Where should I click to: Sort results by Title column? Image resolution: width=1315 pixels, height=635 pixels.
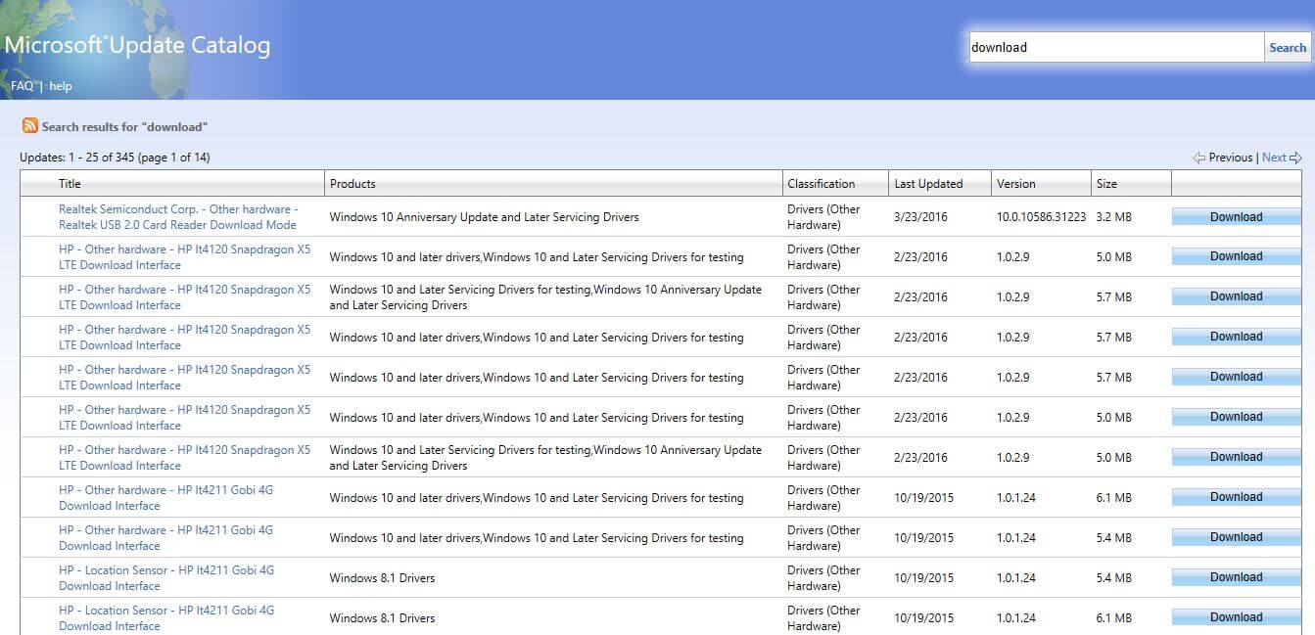point(70,184)
